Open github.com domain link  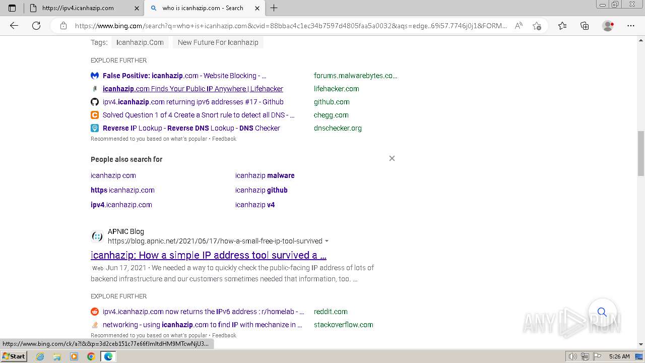click(332, 102)
